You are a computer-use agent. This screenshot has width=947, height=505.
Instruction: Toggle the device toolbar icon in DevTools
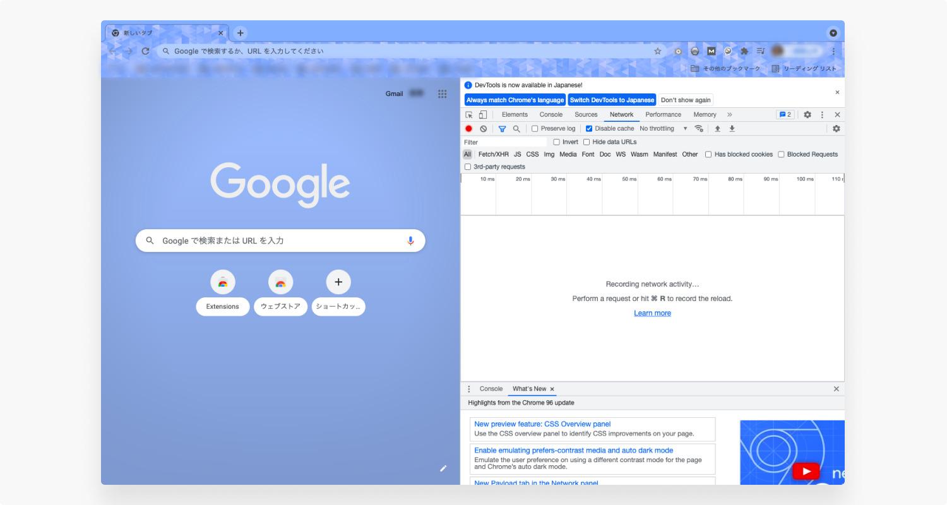coord(482,115)
